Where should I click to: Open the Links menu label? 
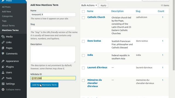click(9, 42)
